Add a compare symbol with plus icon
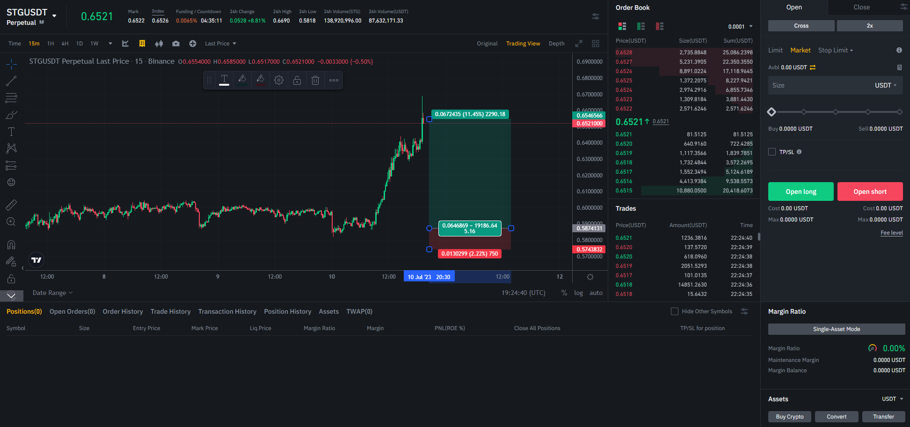910x427 pixels. (x=193, y=44)
